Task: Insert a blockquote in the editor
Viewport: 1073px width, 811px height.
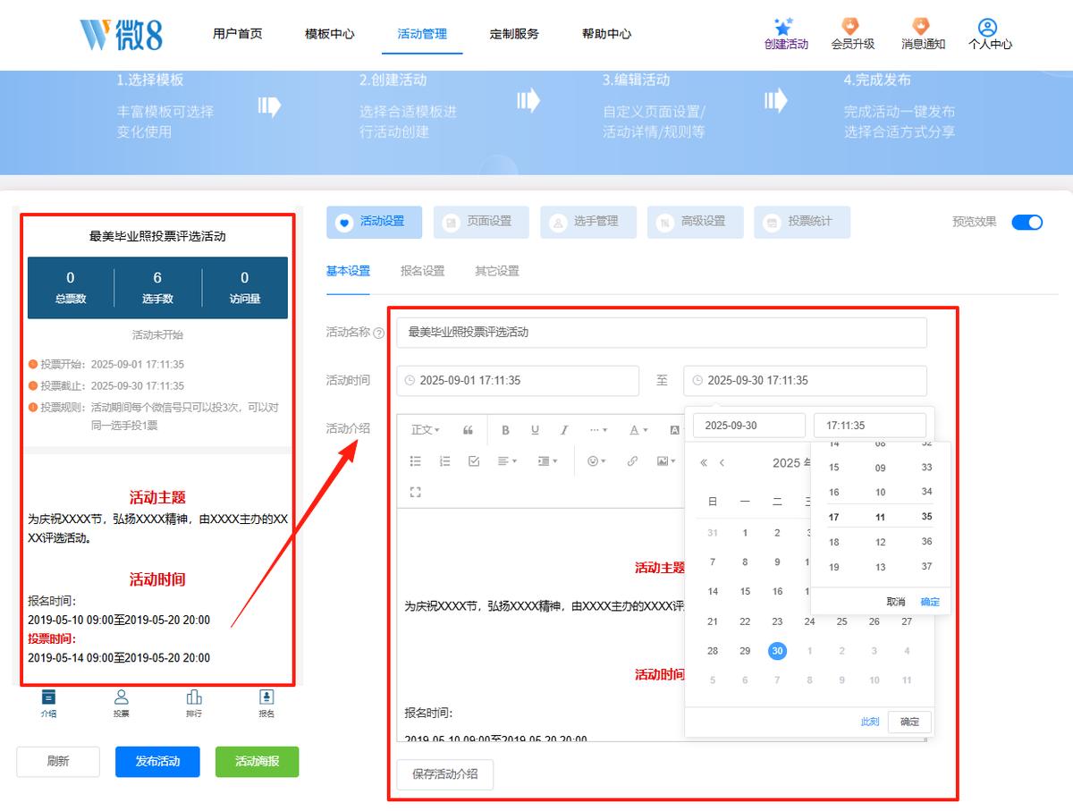Action: [x=468, y=430]
